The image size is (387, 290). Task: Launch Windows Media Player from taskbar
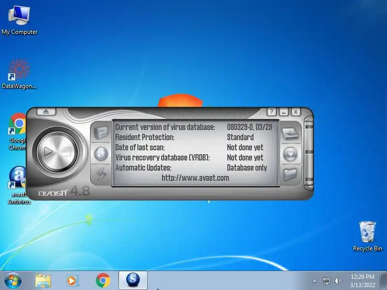tap(72, 281)
